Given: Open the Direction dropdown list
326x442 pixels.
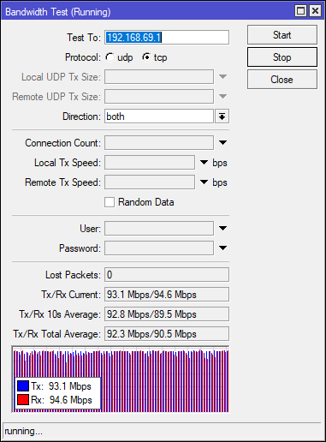Looking at the screenshot, I should point(222,116).
